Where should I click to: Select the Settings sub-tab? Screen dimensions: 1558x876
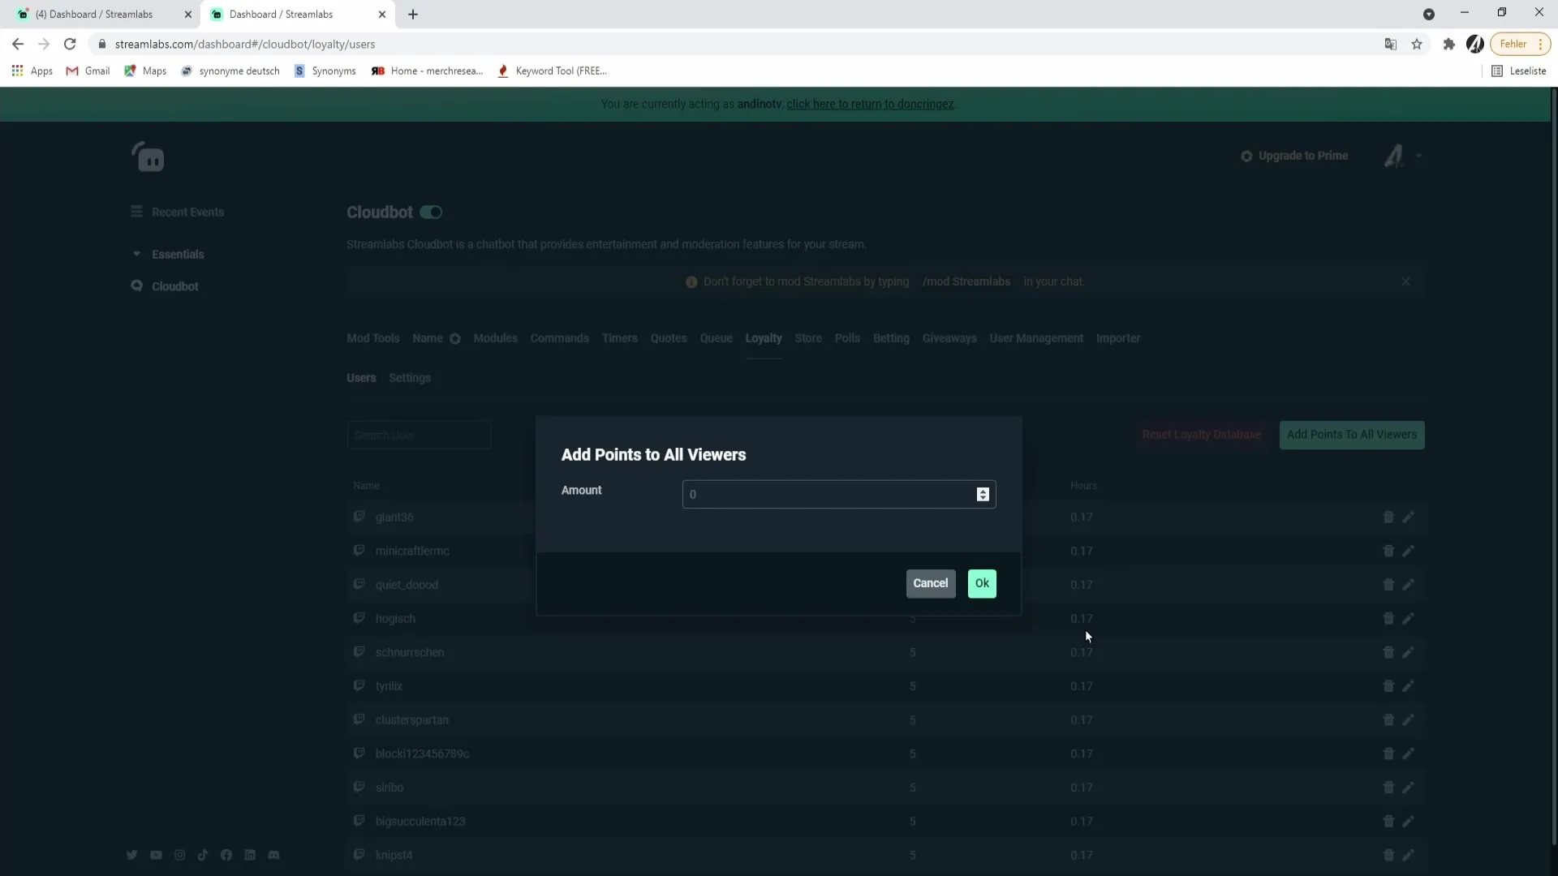point(410,378)
